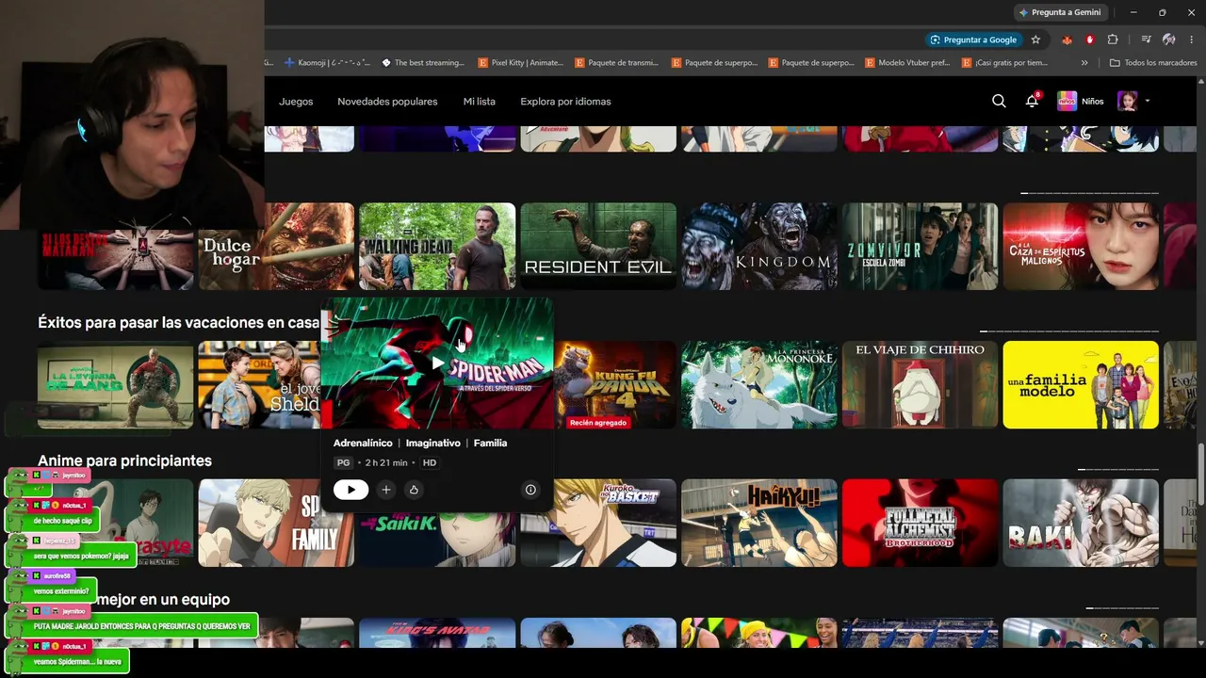This screenshot has width=1206, height=678.
Task: Add Spider-Man to My List with plus
Action: point(385,490)
